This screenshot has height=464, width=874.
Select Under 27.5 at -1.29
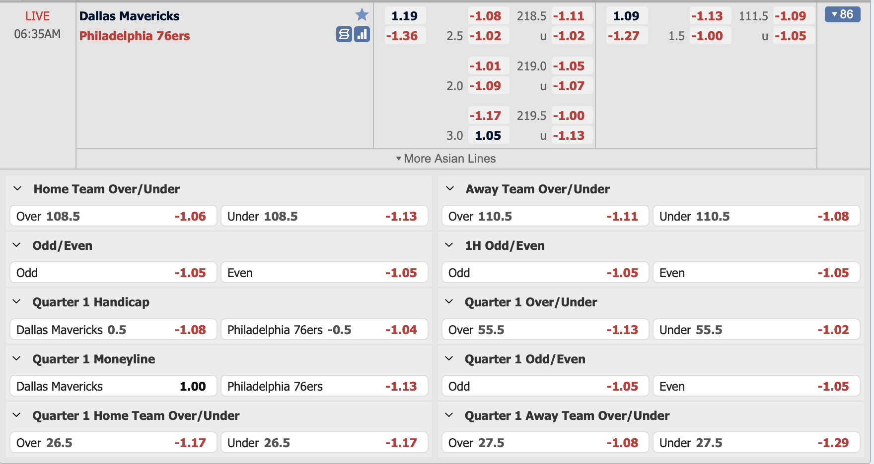click(x=756, y=443)
